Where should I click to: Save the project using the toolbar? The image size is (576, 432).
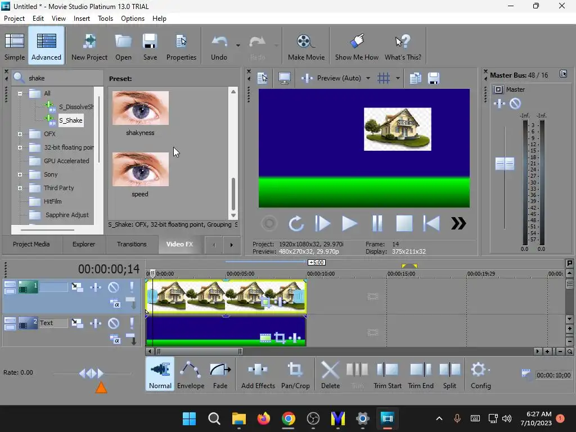click(150, 46)
